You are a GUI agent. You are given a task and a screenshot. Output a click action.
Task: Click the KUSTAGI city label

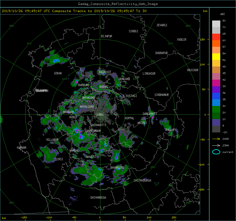(131, 96)
